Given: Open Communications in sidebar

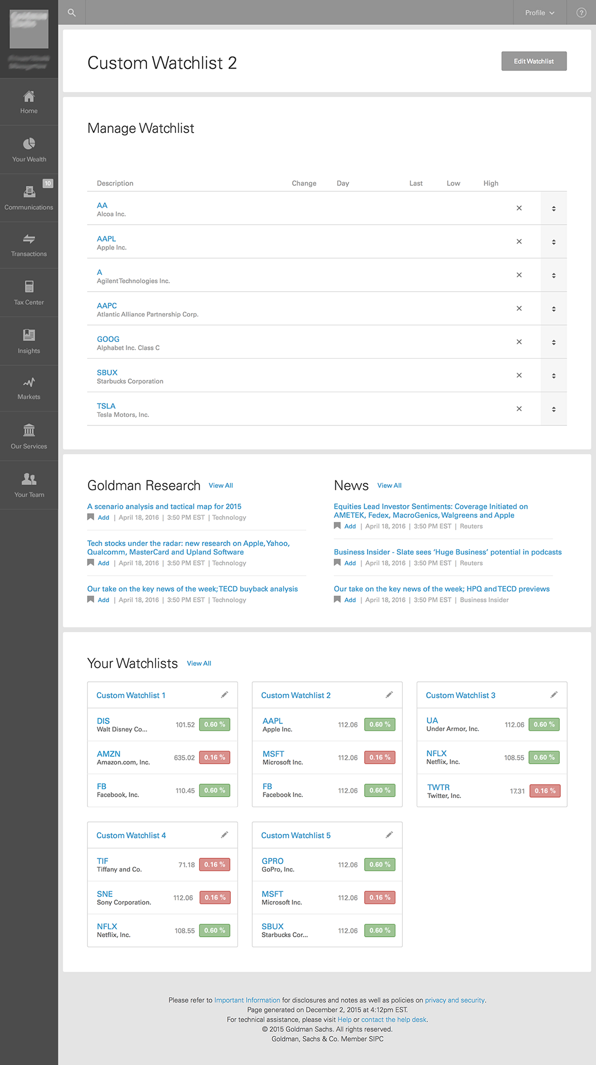Looking at the screenshot, I should (x=29, y=198).
